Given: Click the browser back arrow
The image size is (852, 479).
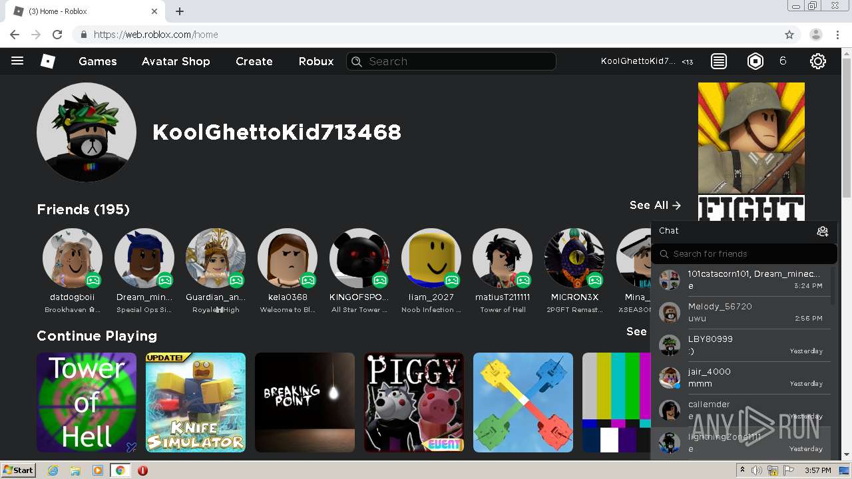Looking at the screenshot, I should coord(15,35).
